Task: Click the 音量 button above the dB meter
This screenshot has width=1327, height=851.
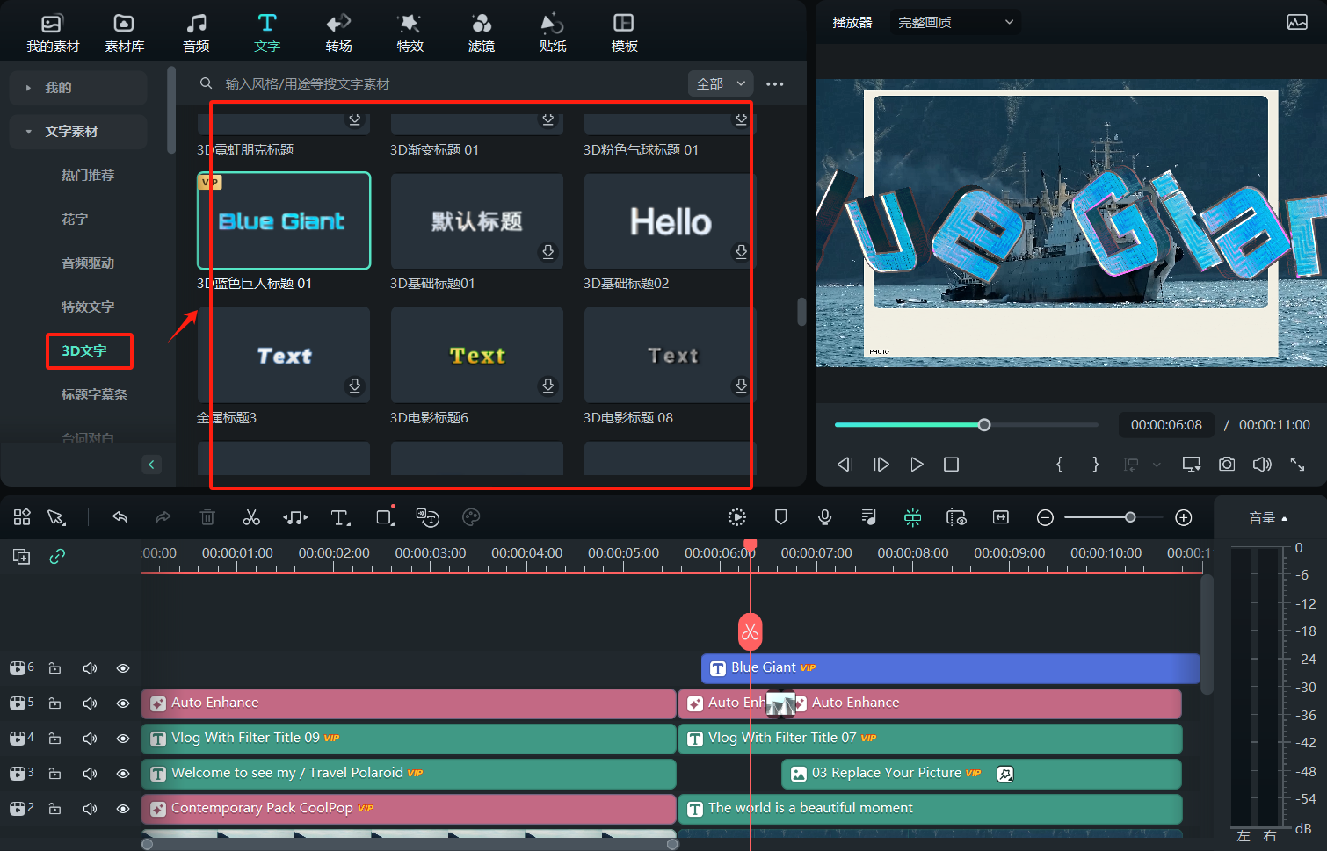Action: point(1267,517)
